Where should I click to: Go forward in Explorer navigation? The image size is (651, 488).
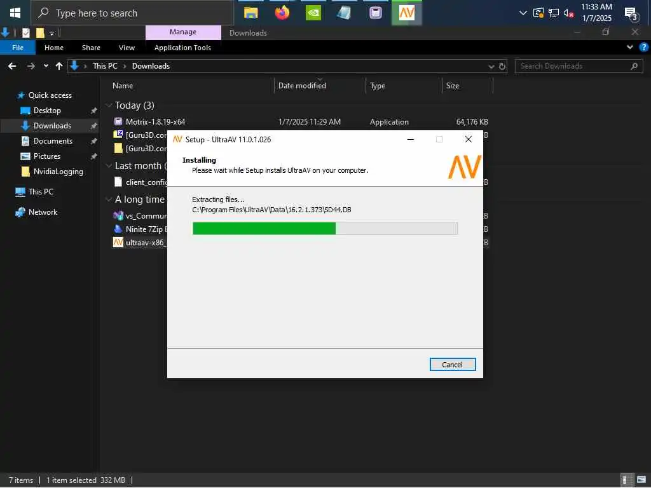tap(31, 66)
